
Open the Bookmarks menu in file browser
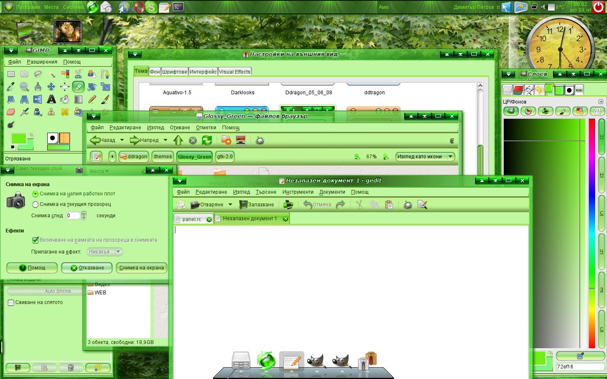point(206,128)
